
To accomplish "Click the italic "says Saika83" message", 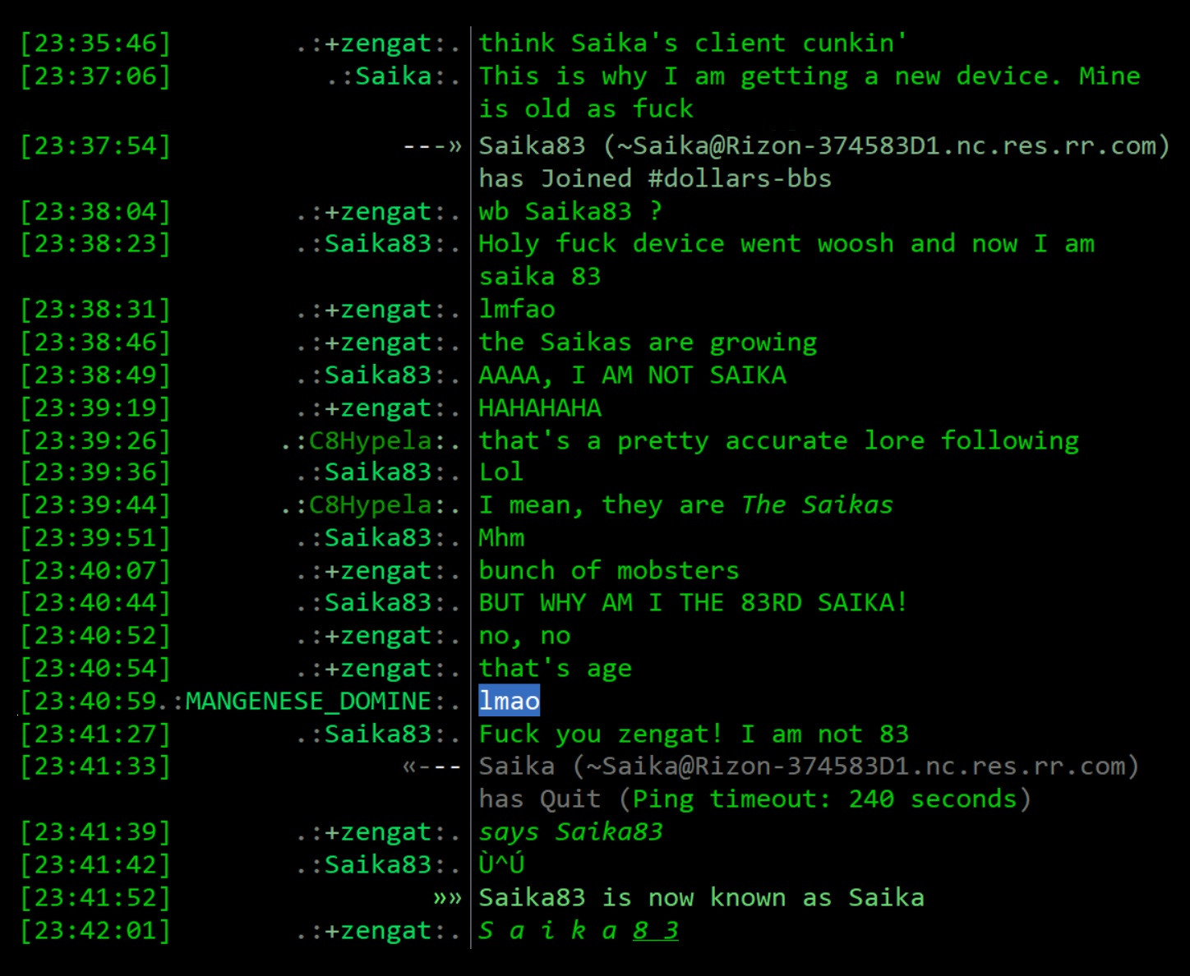I will 570,832.
